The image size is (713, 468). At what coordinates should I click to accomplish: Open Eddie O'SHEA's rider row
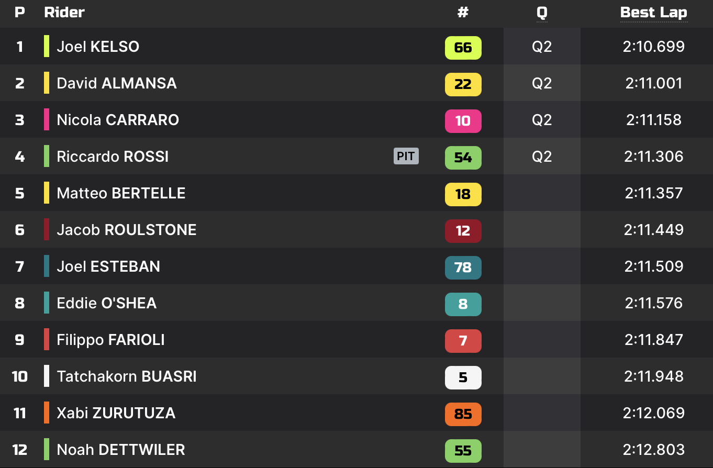coord(106,303)
